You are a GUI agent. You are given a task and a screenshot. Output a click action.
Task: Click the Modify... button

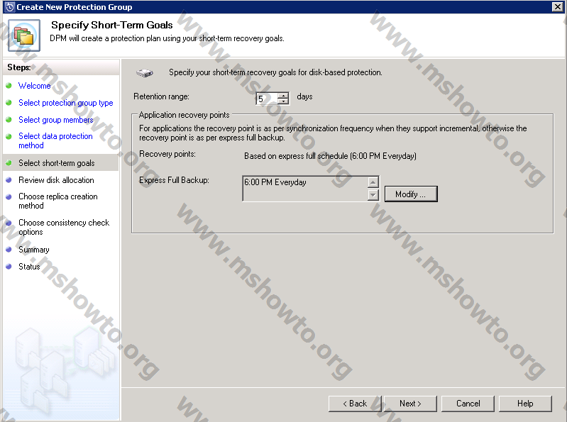point(411,194)
